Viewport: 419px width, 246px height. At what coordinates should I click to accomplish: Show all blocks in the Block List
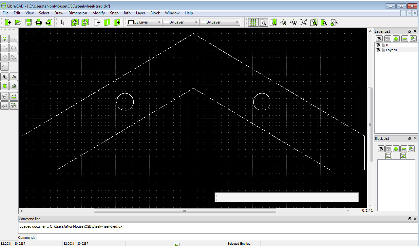pyautogui.click(x=381, y=149)
